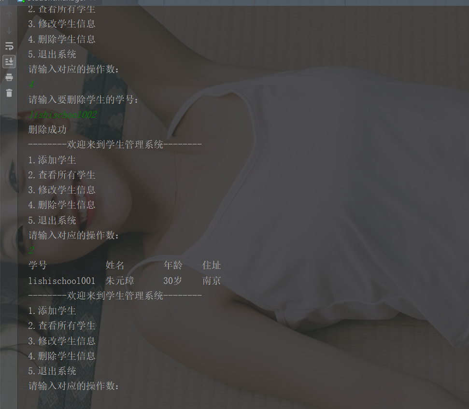The width and height of the screenshot is (469, 409).
Task: Click the green input value 4
Action: coord(31,85)
